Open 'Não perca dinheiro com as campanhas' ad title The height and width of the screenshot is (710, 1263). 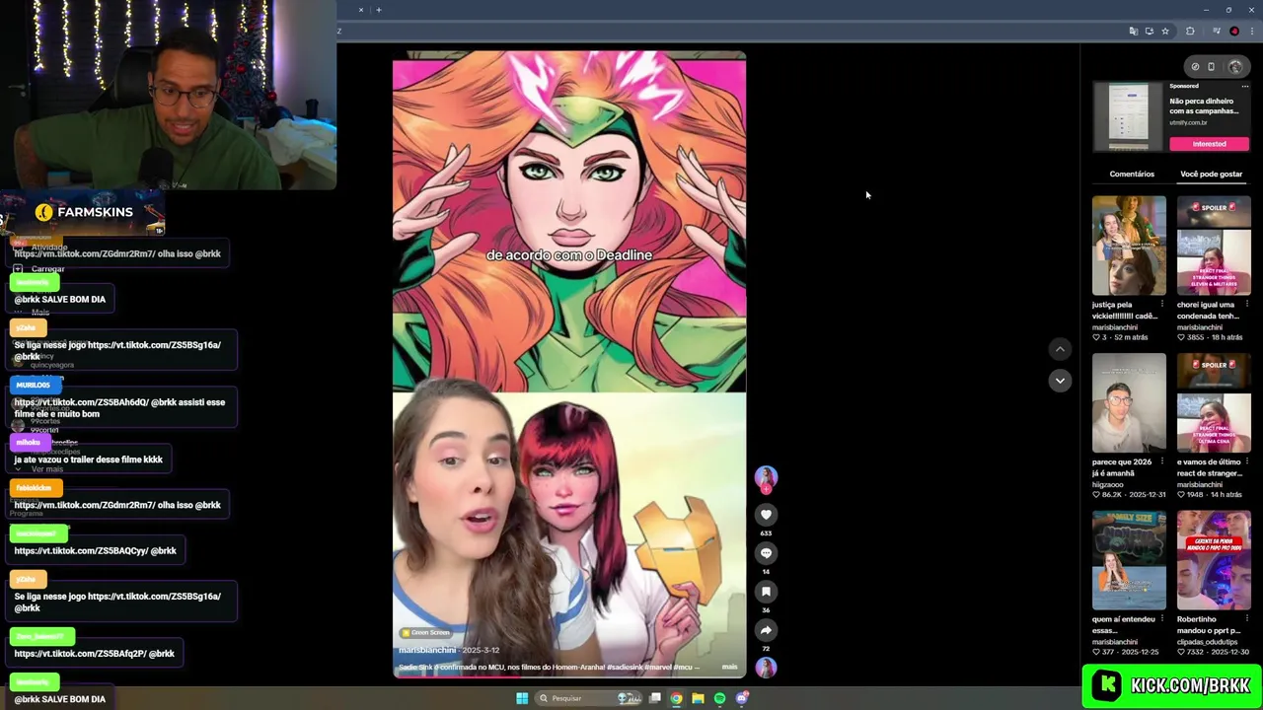coord(1204,106)
